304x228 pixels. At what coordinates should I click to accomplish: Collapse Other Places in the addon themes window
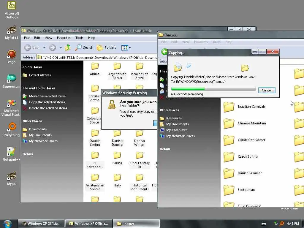pos(32,121)
